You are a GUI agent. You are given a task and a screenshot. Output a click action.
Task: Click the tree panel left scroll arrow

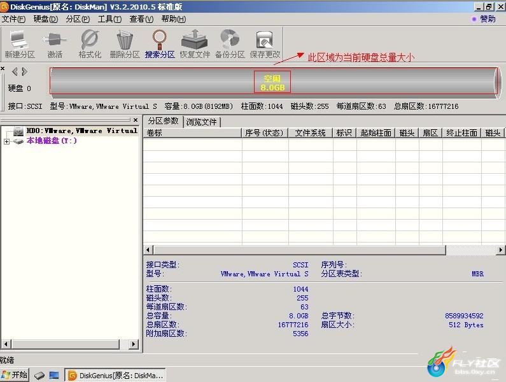click(6, 344)
